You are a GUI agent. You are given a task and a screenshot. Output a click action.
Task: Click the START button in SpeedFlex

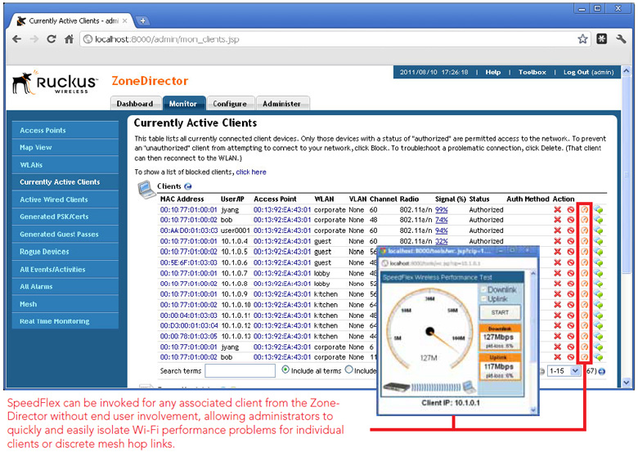(x=500, y=312)
